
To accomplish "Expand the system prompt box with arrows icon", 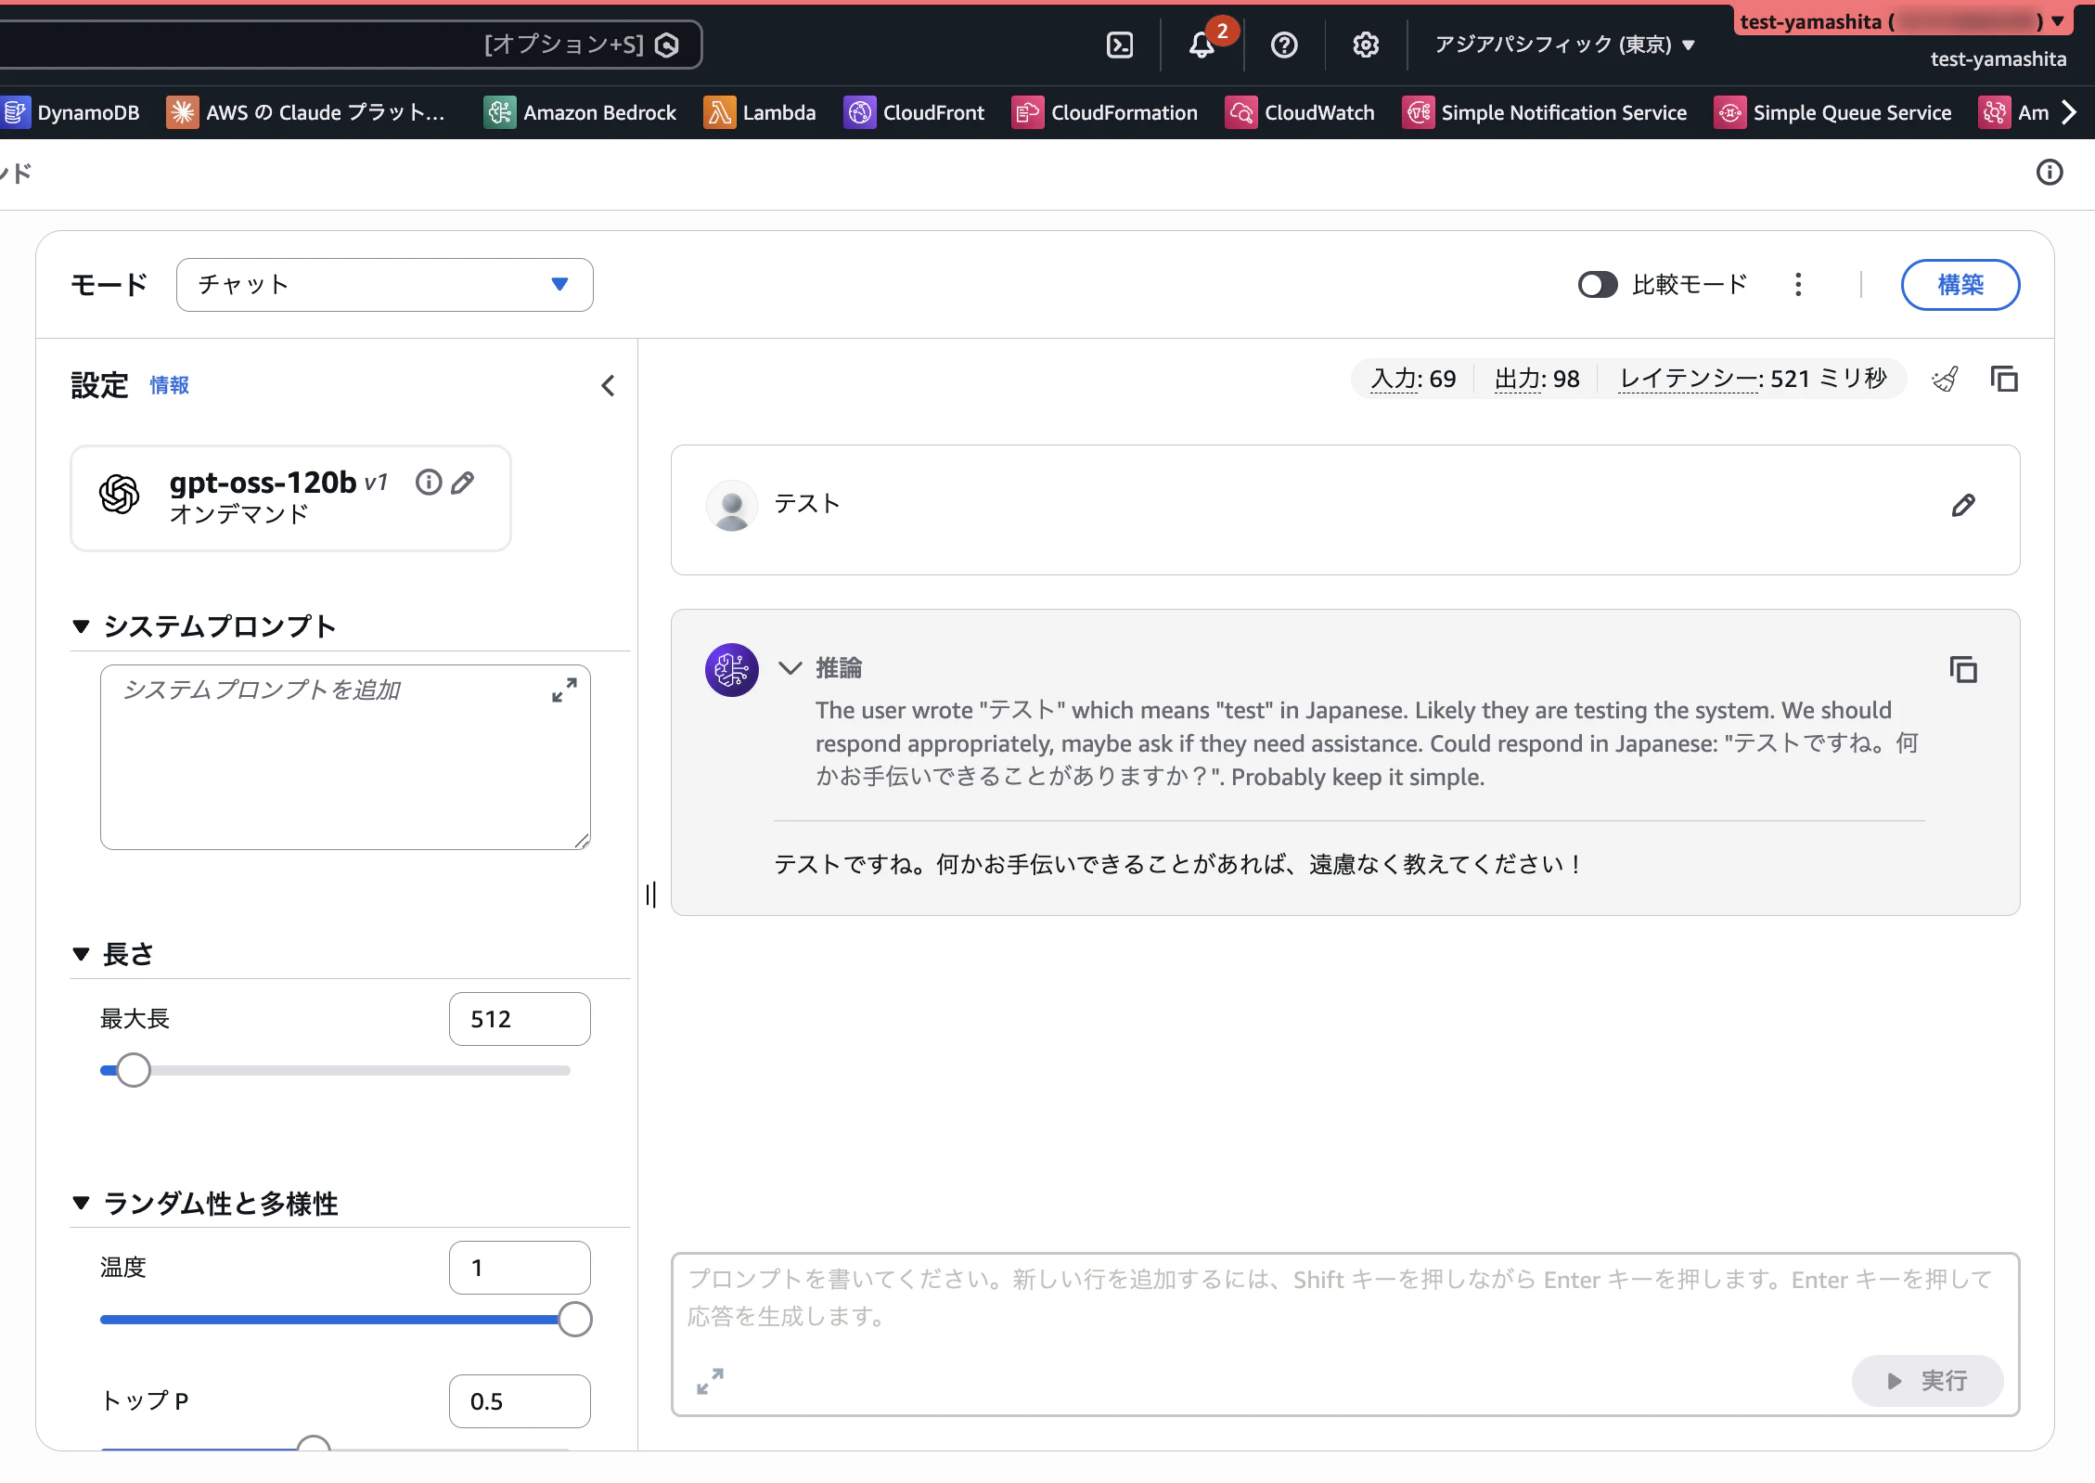I will pyautogui.click(x=564, y=690).
